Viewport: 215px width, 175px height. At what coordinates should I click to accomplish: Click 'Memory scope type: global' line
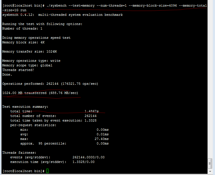[x=27, y=65]
